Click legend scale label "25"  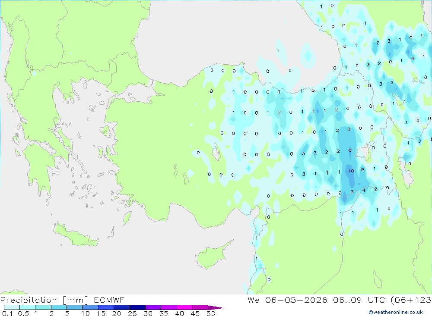click(x=133, y=313)
